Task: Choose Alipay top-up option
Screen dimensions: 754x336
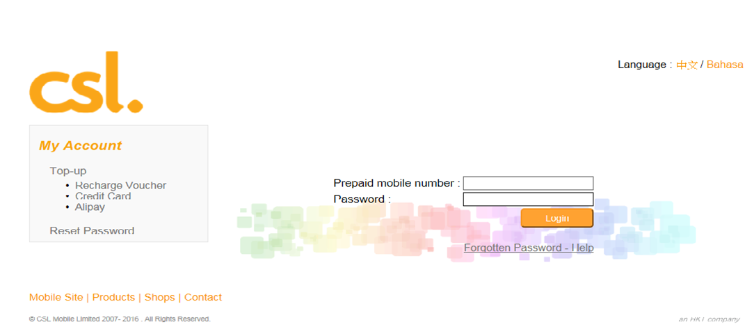Action: (90, 207)
